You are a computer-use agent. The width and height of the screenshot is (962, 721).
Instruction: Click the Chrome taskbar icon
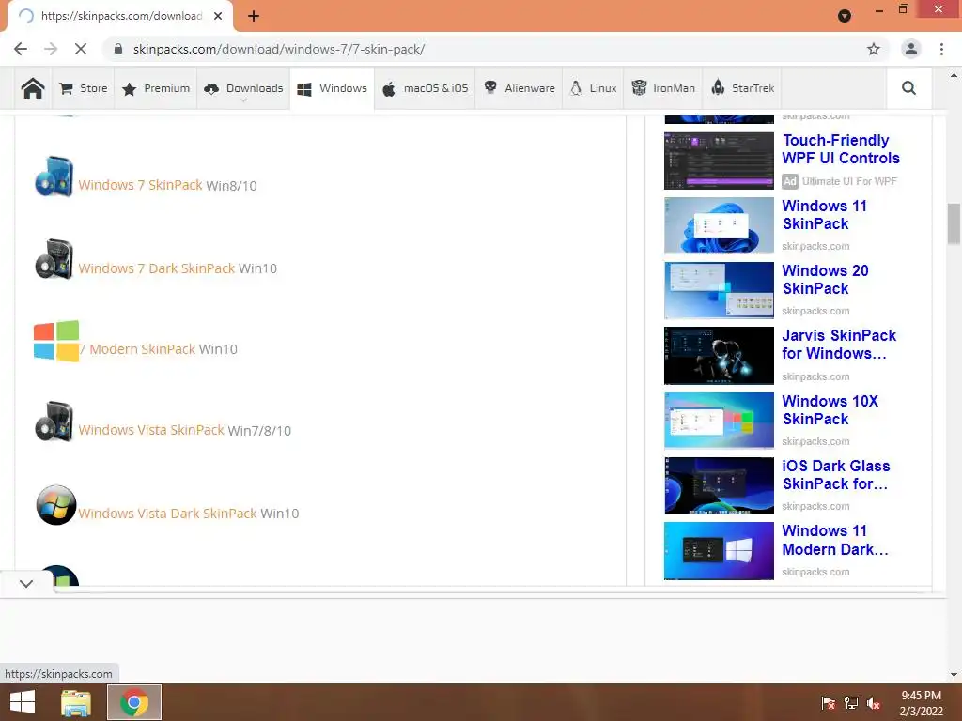point(134,702)
